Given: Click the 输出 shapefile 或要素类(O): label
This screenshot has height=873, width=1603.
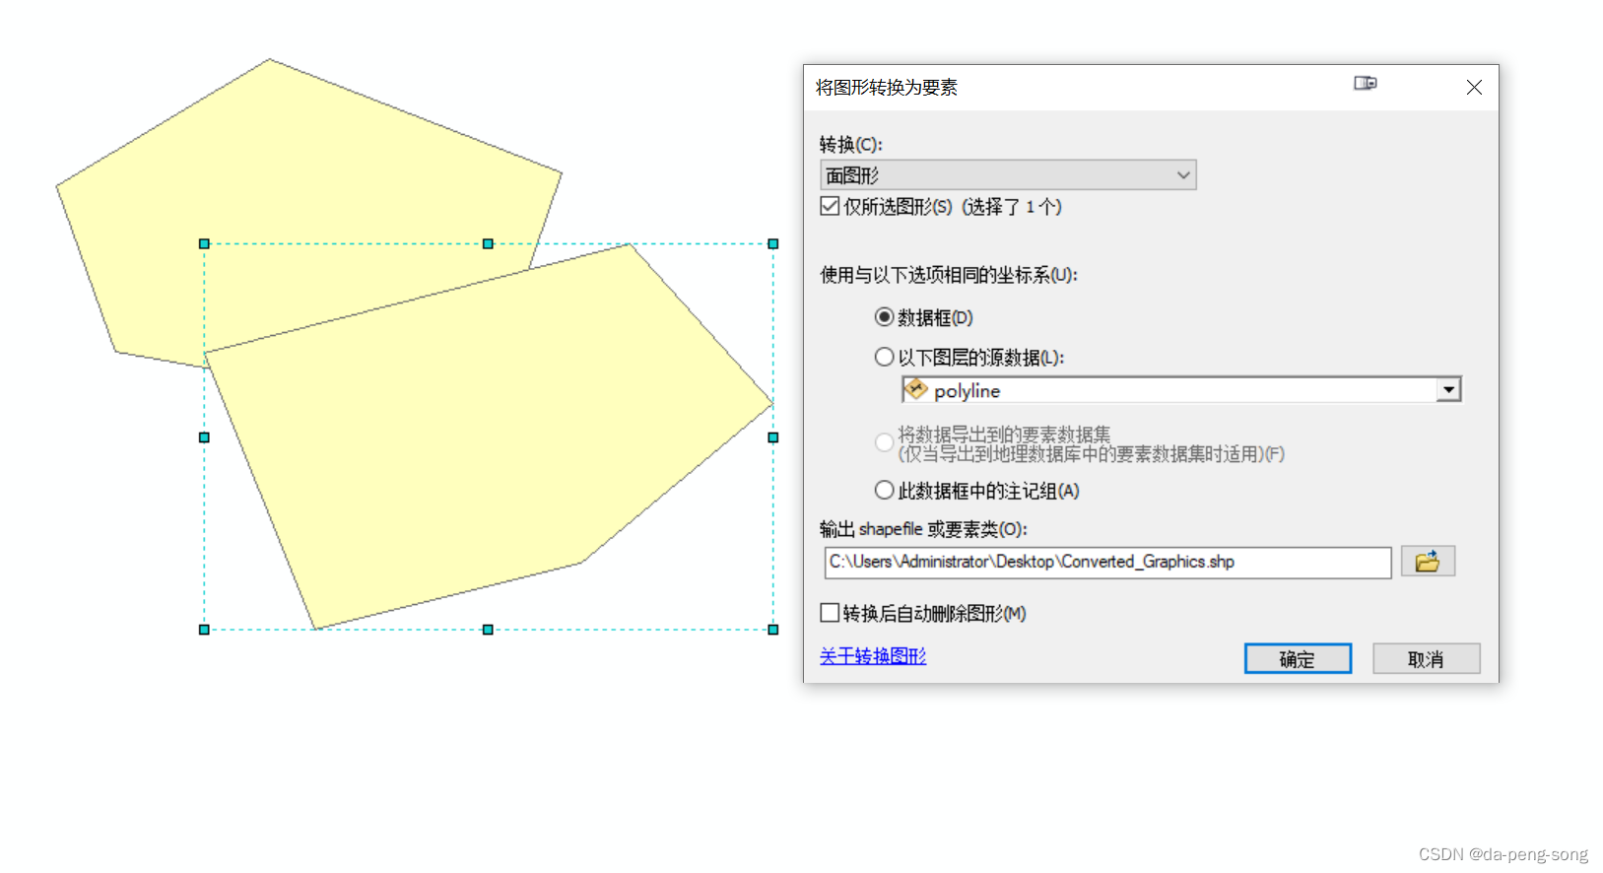Looking at the screenshot, I should pyautogui.click(x=923, y=529).
